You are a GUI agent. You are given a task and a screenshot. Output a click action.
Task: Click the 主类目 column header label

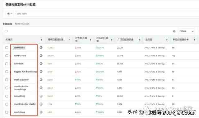point(149,40)
